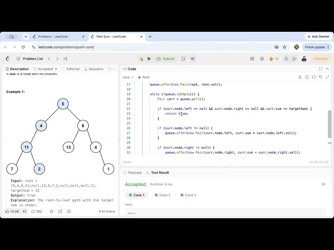The width and height of the screenshot is (334, 250).
Task: Click tree node 13 in example
Action: [68, 147]
